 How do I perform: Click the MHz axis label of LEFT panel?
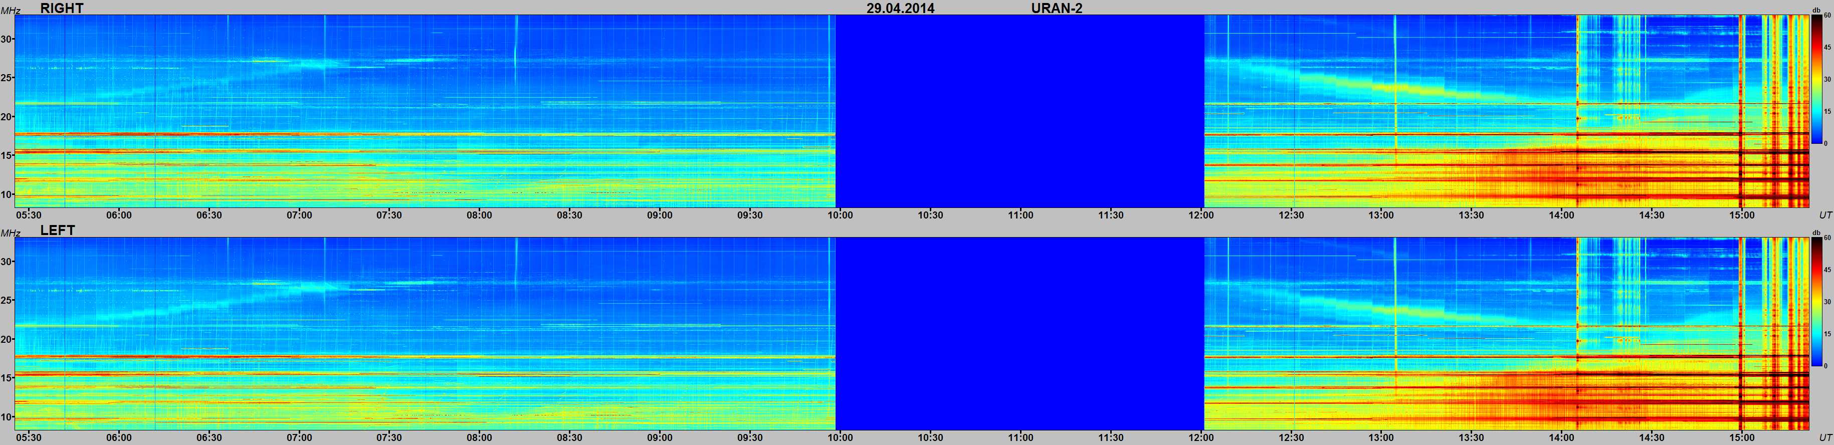(x=11, y=233)
